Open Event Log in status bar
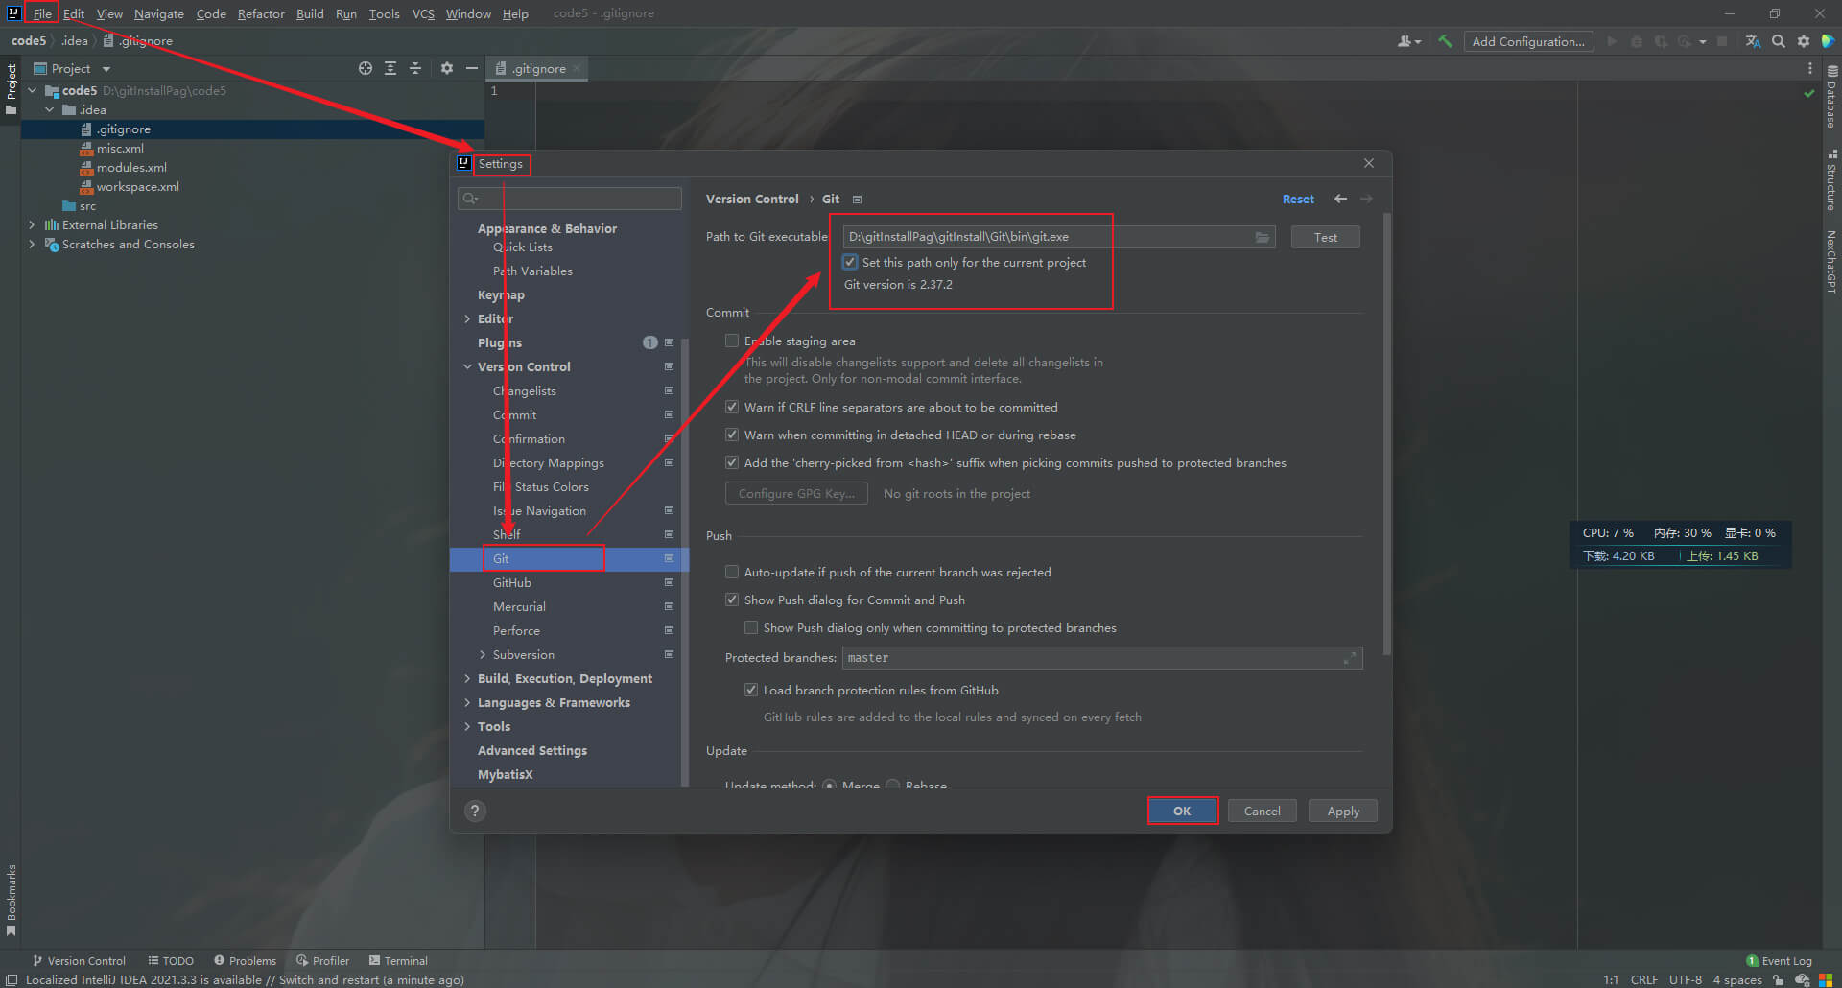 click(x=1780, y=960)
